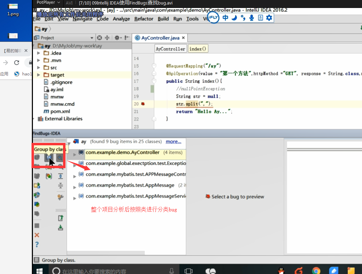Click the gray gear analyze icon in FindBugs
Image resolution: width=362 pixels, height=274 pixels.
click(37, 176)
